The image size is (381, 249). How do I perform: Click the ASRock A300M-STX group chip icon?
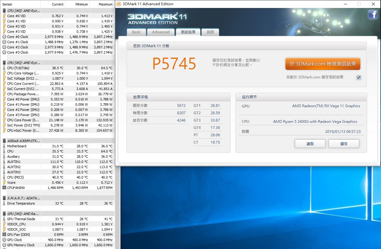tap(4, 141)
